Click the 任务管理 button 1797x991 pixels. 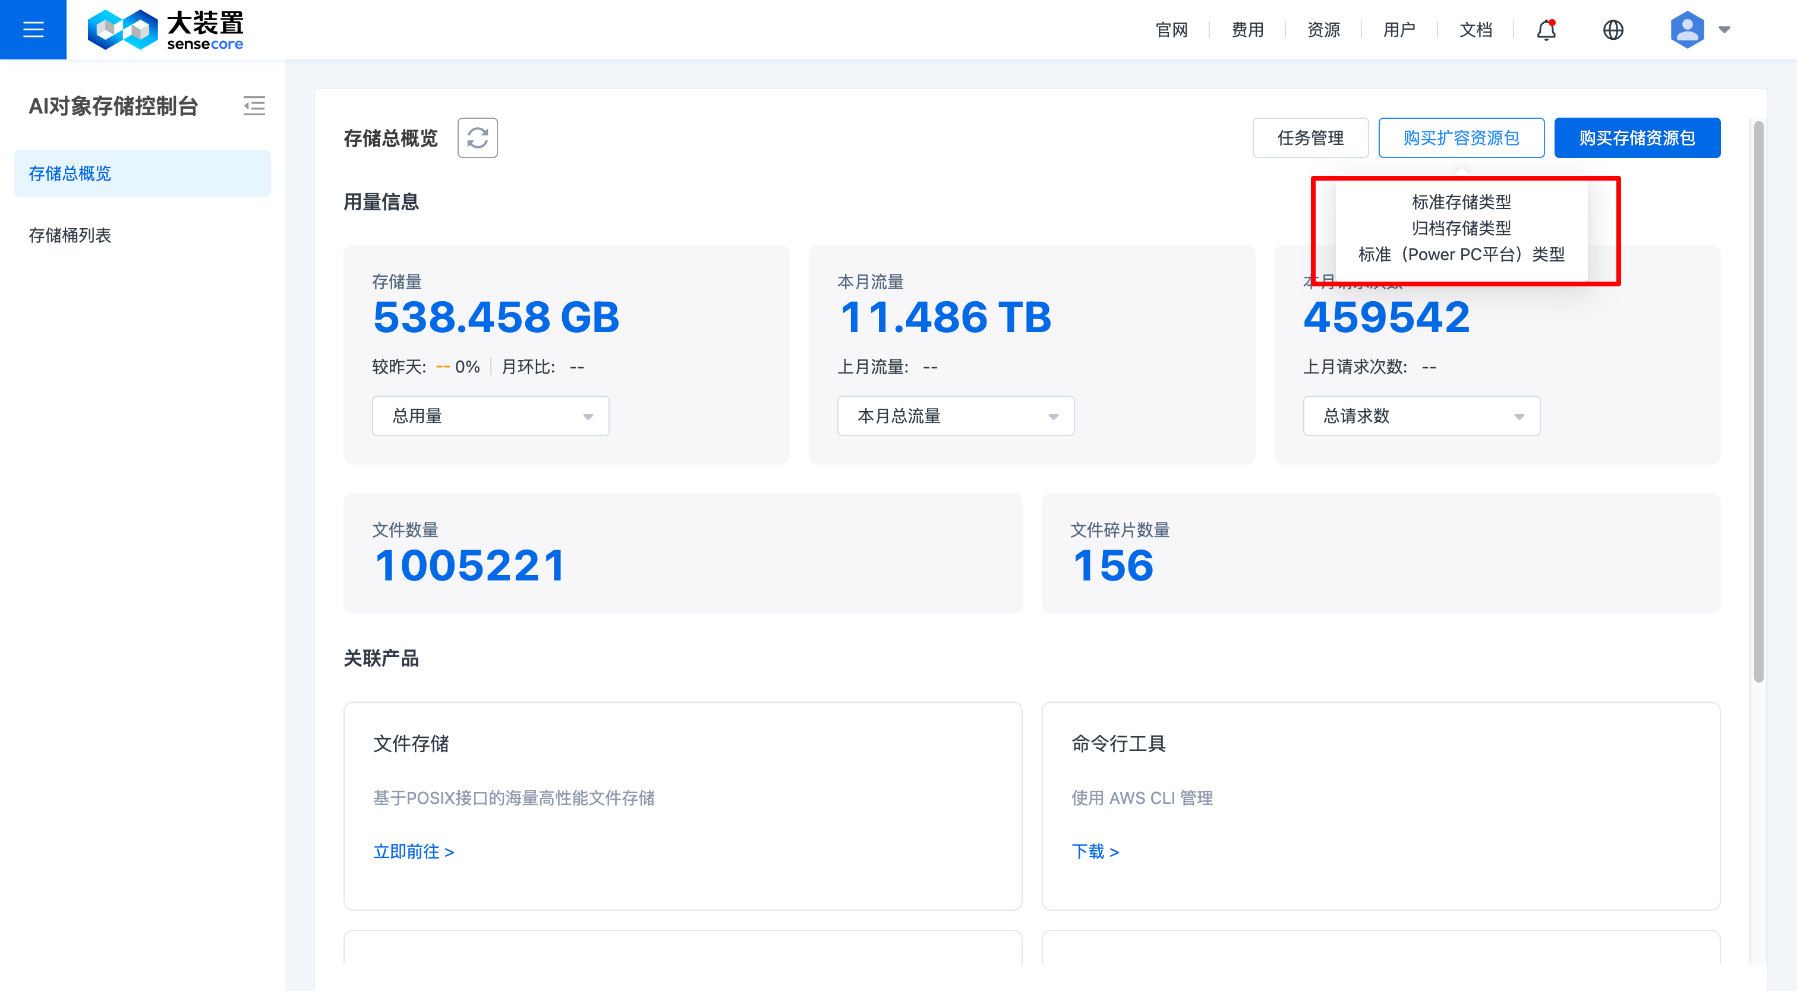click(x=1310, y=137)
